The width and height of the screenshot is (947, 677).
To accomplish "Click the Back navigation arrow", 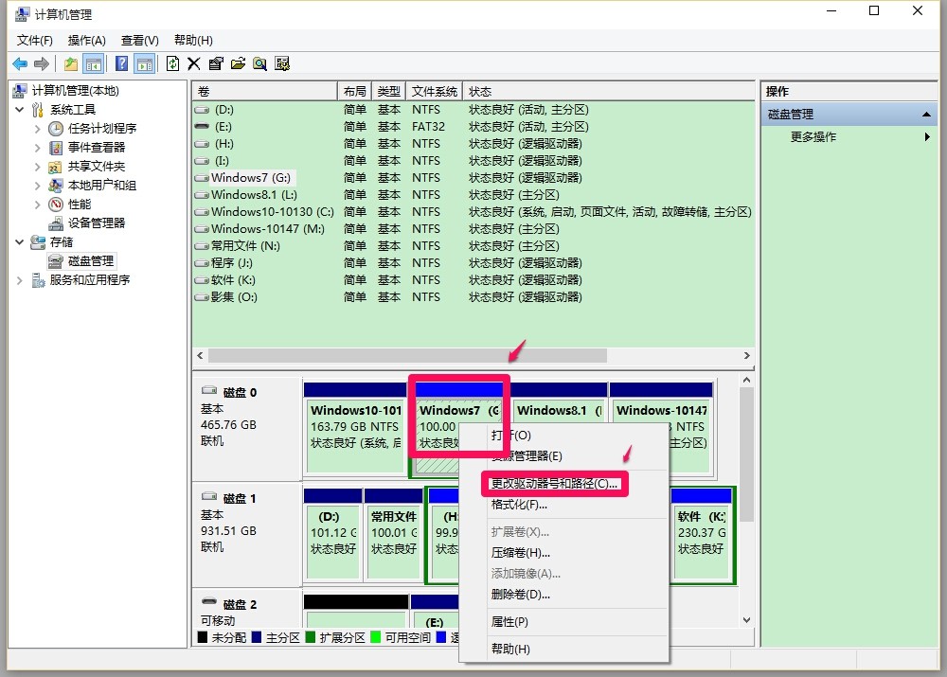I will [x=21, y=63].
